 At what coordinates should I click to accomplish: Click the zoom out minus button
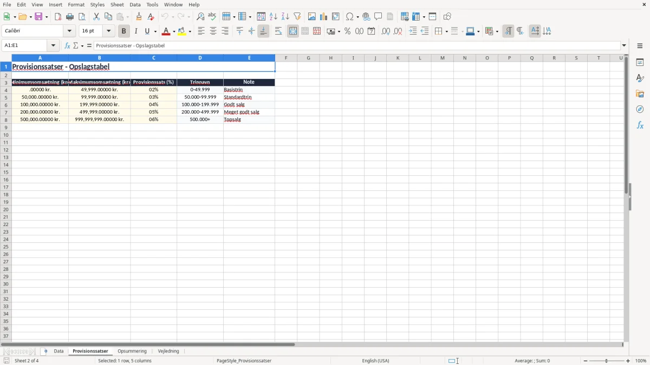[586, 361]
